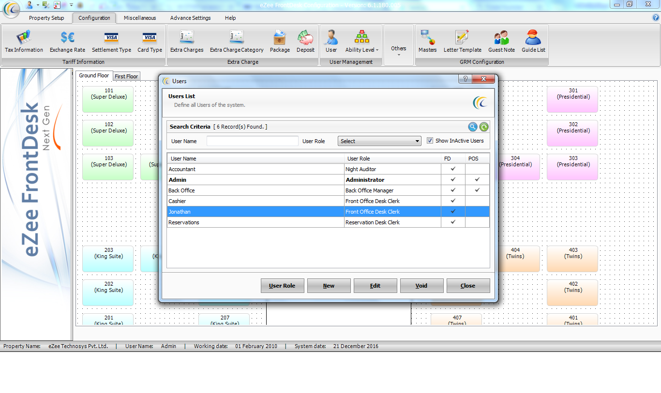Switch to Miscellaneous tab
The height and width of the screenshot is (393, 661).
(140, 18)
